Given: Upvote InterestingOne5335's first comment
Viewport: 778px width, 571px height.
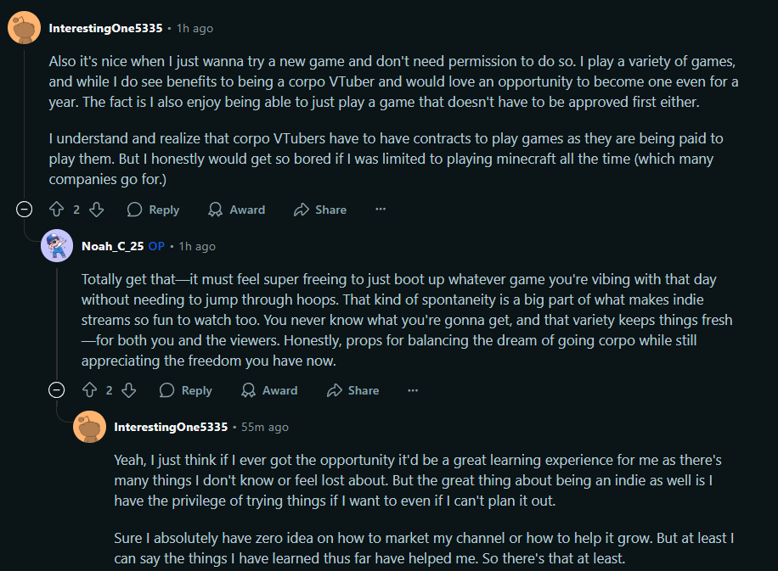Looking at the screenshot, I should [x=57, y=210].
